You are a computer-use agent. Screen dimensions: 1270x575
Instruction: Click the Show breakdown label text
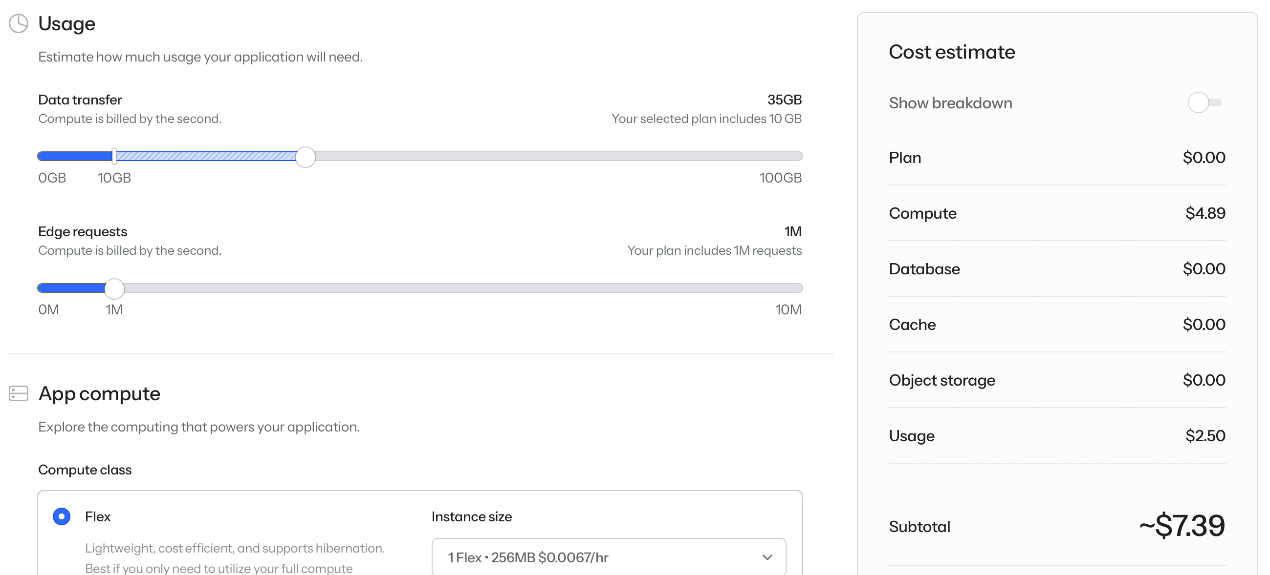point(950,103)
